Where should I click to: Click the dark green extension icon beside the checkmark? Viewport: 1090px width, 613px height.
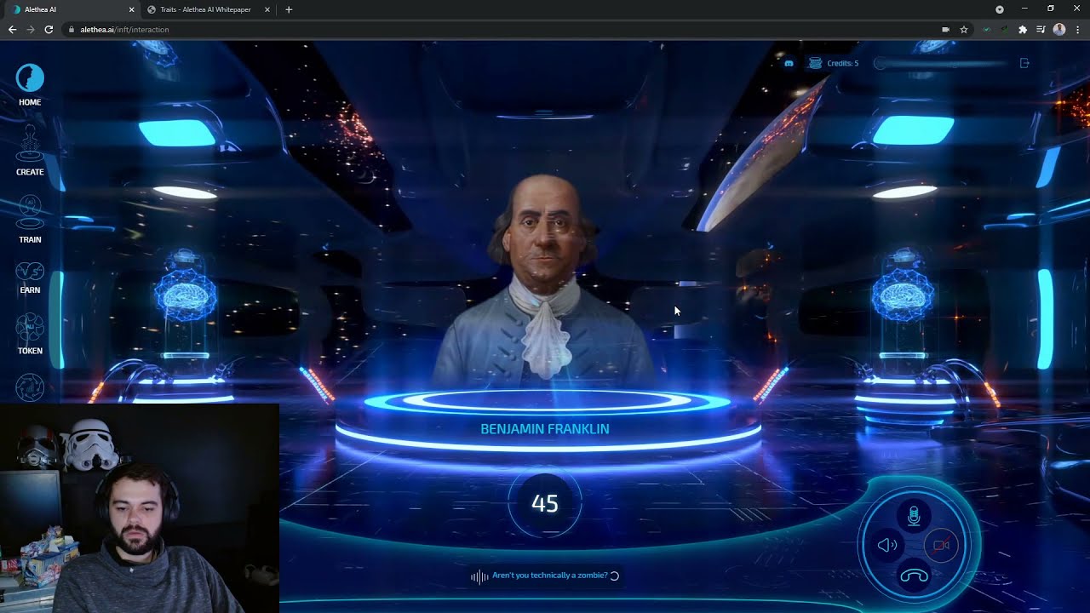pos(1005,30)
